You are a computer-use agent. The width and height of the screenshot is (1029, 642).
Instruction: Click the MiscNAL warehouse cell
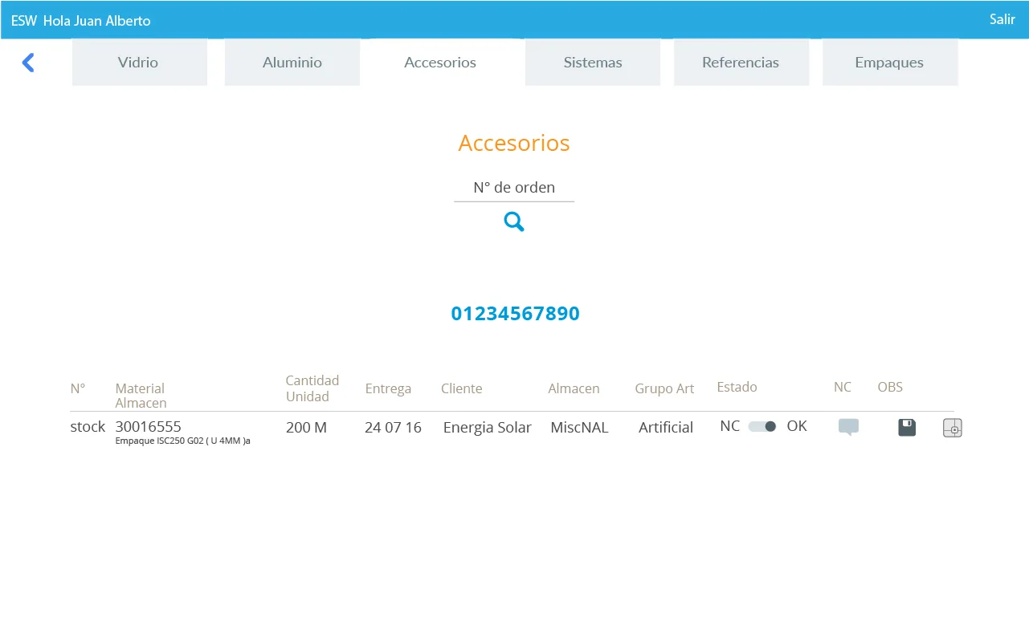tap(579, 428)
